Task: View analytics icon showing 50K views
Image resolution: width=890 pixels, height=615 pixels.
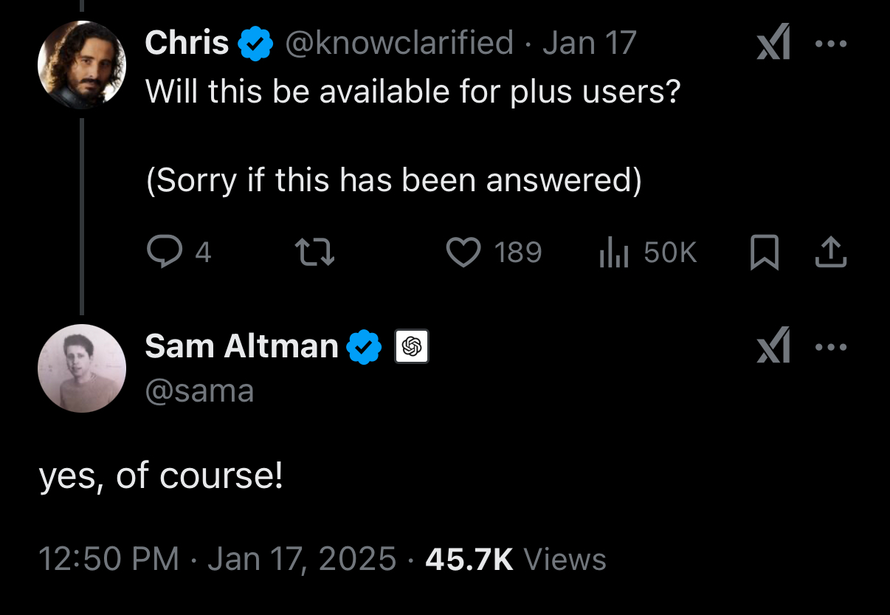Action: point(613,253)
